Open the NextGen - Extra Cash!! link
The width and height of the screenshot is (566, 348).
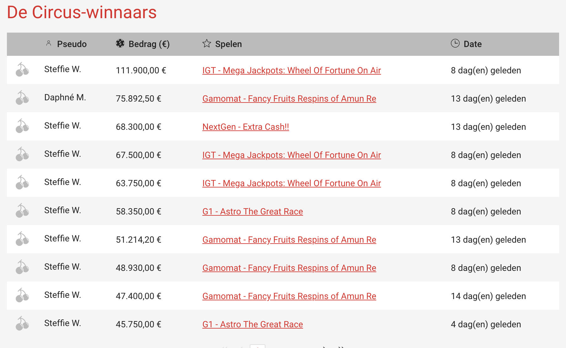[x=245, y=127]
